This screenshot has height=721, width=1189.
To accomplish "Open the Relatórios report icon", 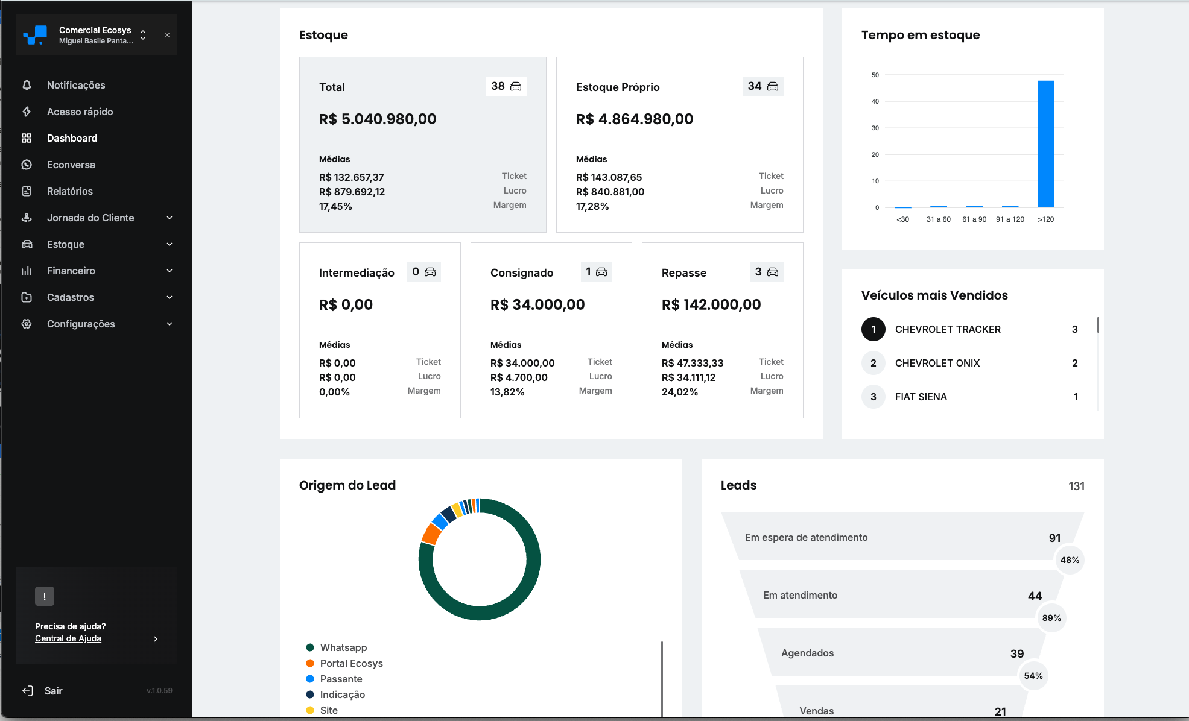I will tap(27, 191).
